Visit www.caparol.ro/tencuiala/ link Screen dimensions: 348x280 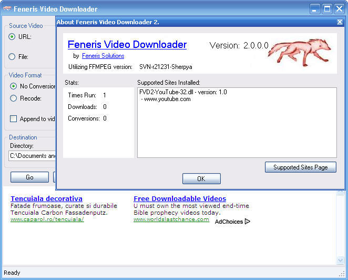(x=47, y=219)
